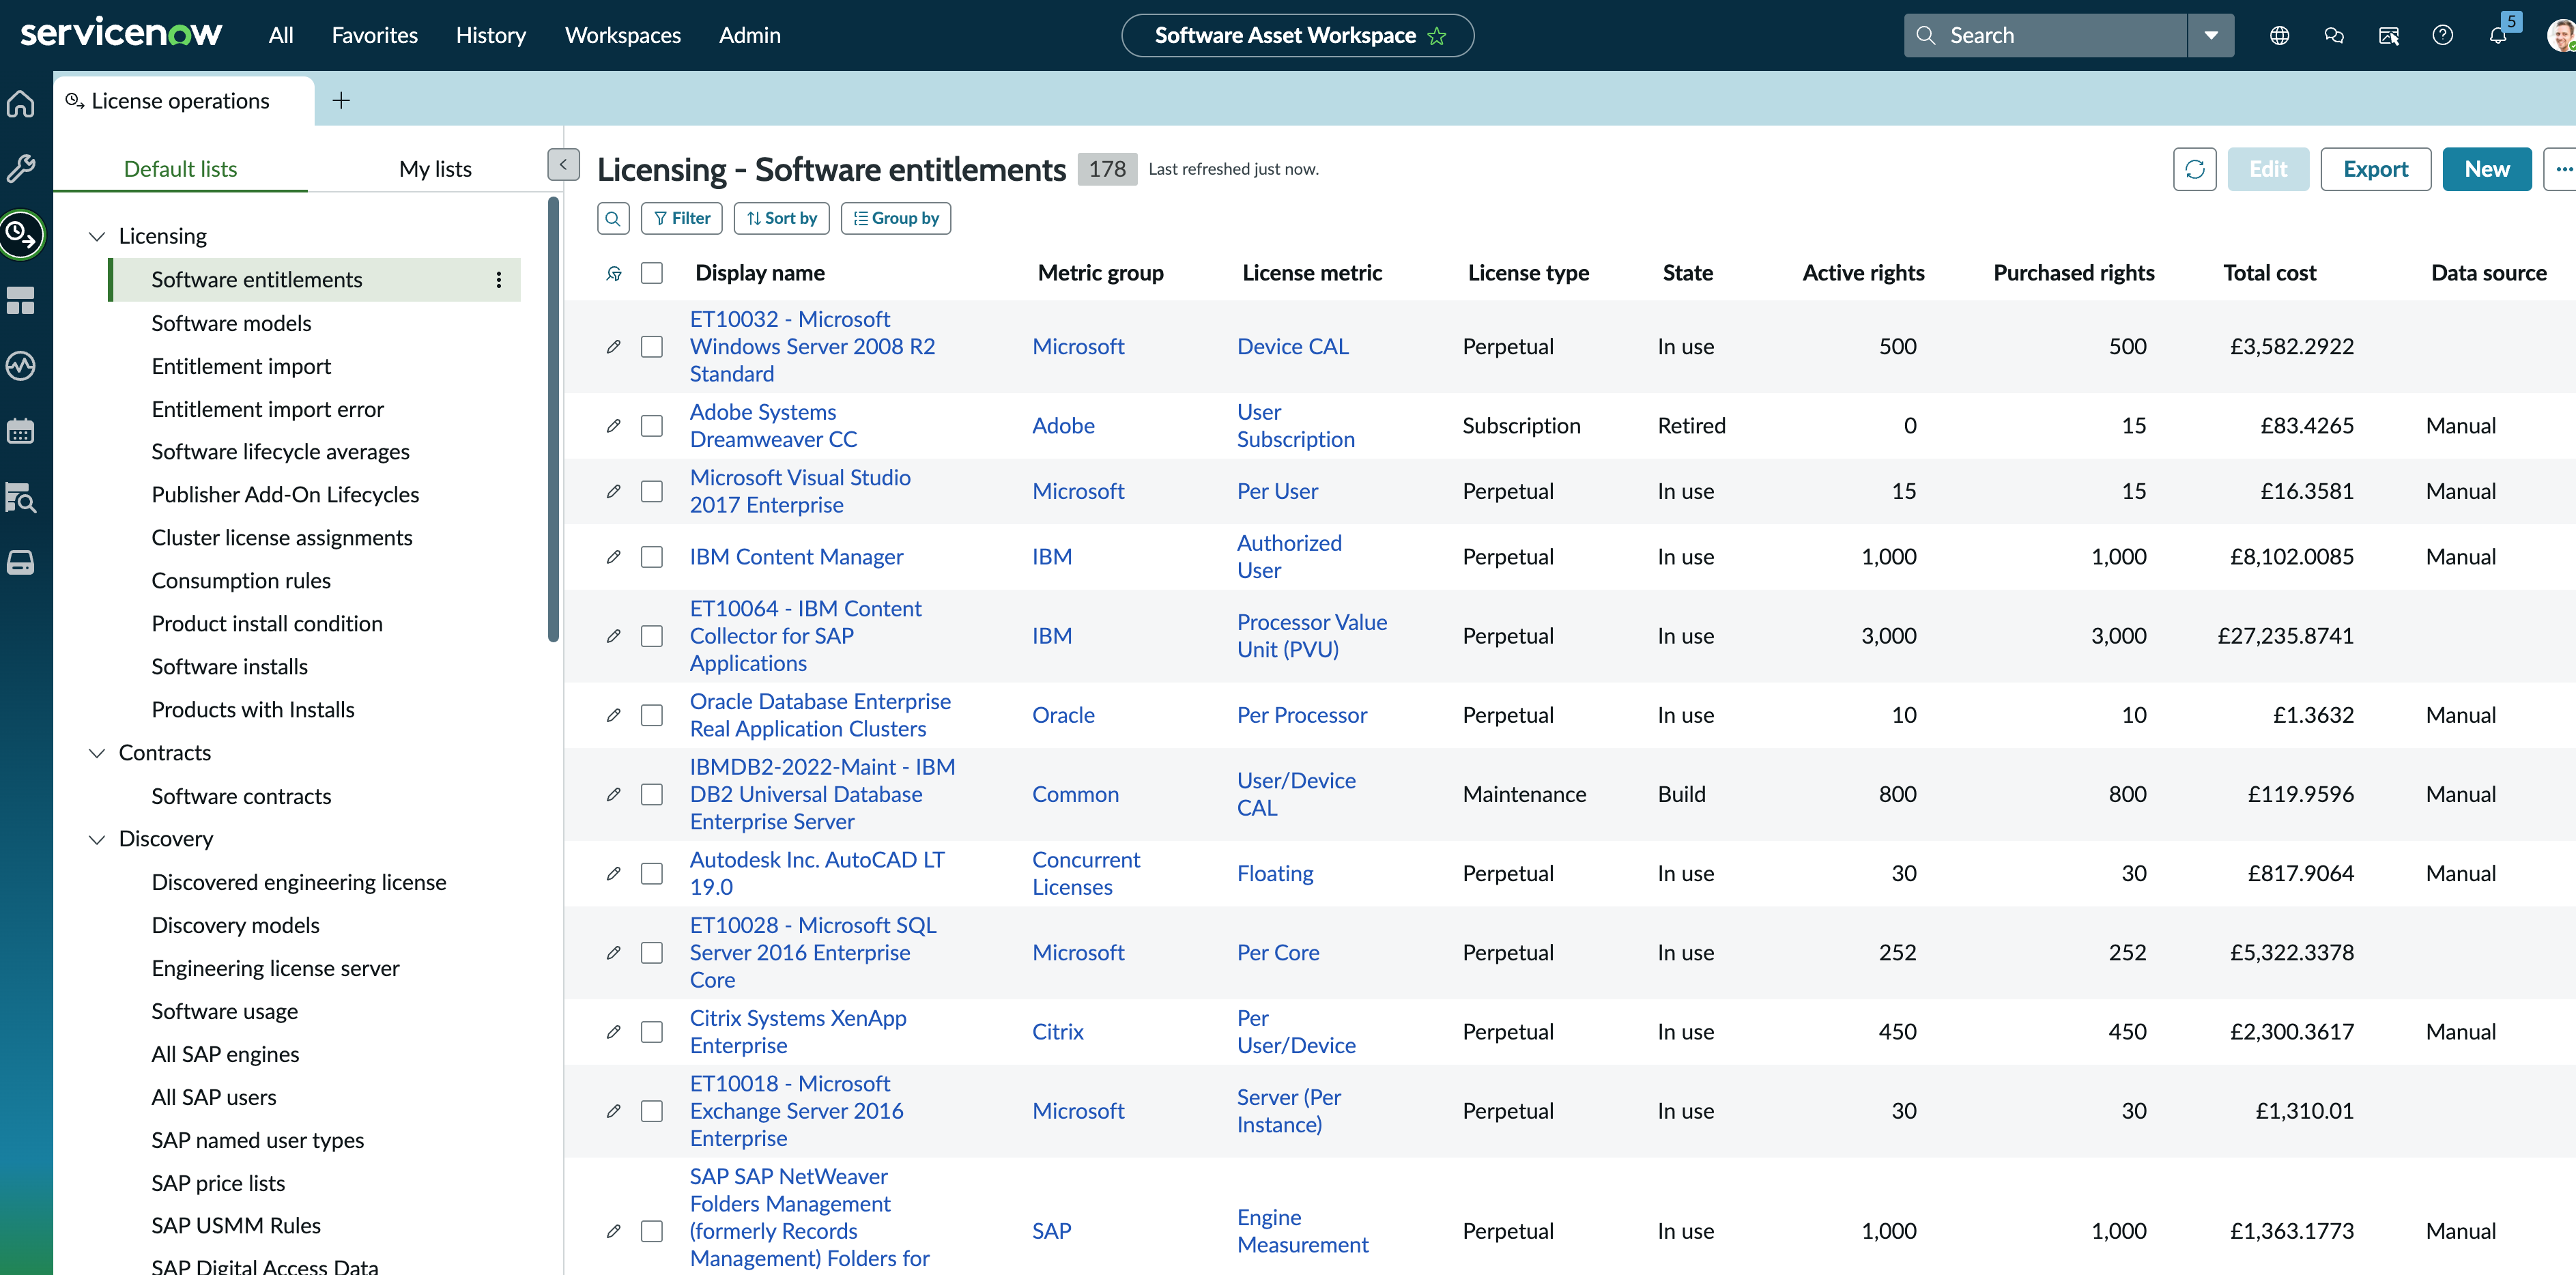
Task: Open the Workspaces menu in top navigation
Action: pyautogui.click(x=622, y=36)
